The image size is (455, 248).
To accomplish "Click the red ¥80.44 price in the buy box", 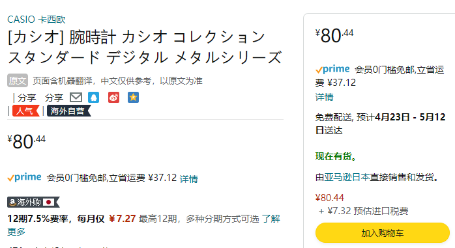I will [330, 198].
